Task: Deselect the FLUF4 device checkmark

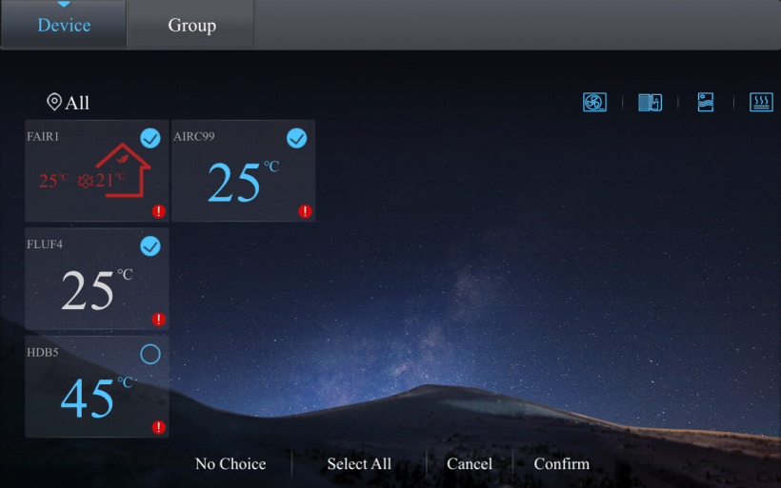Action: click(150, 246)
